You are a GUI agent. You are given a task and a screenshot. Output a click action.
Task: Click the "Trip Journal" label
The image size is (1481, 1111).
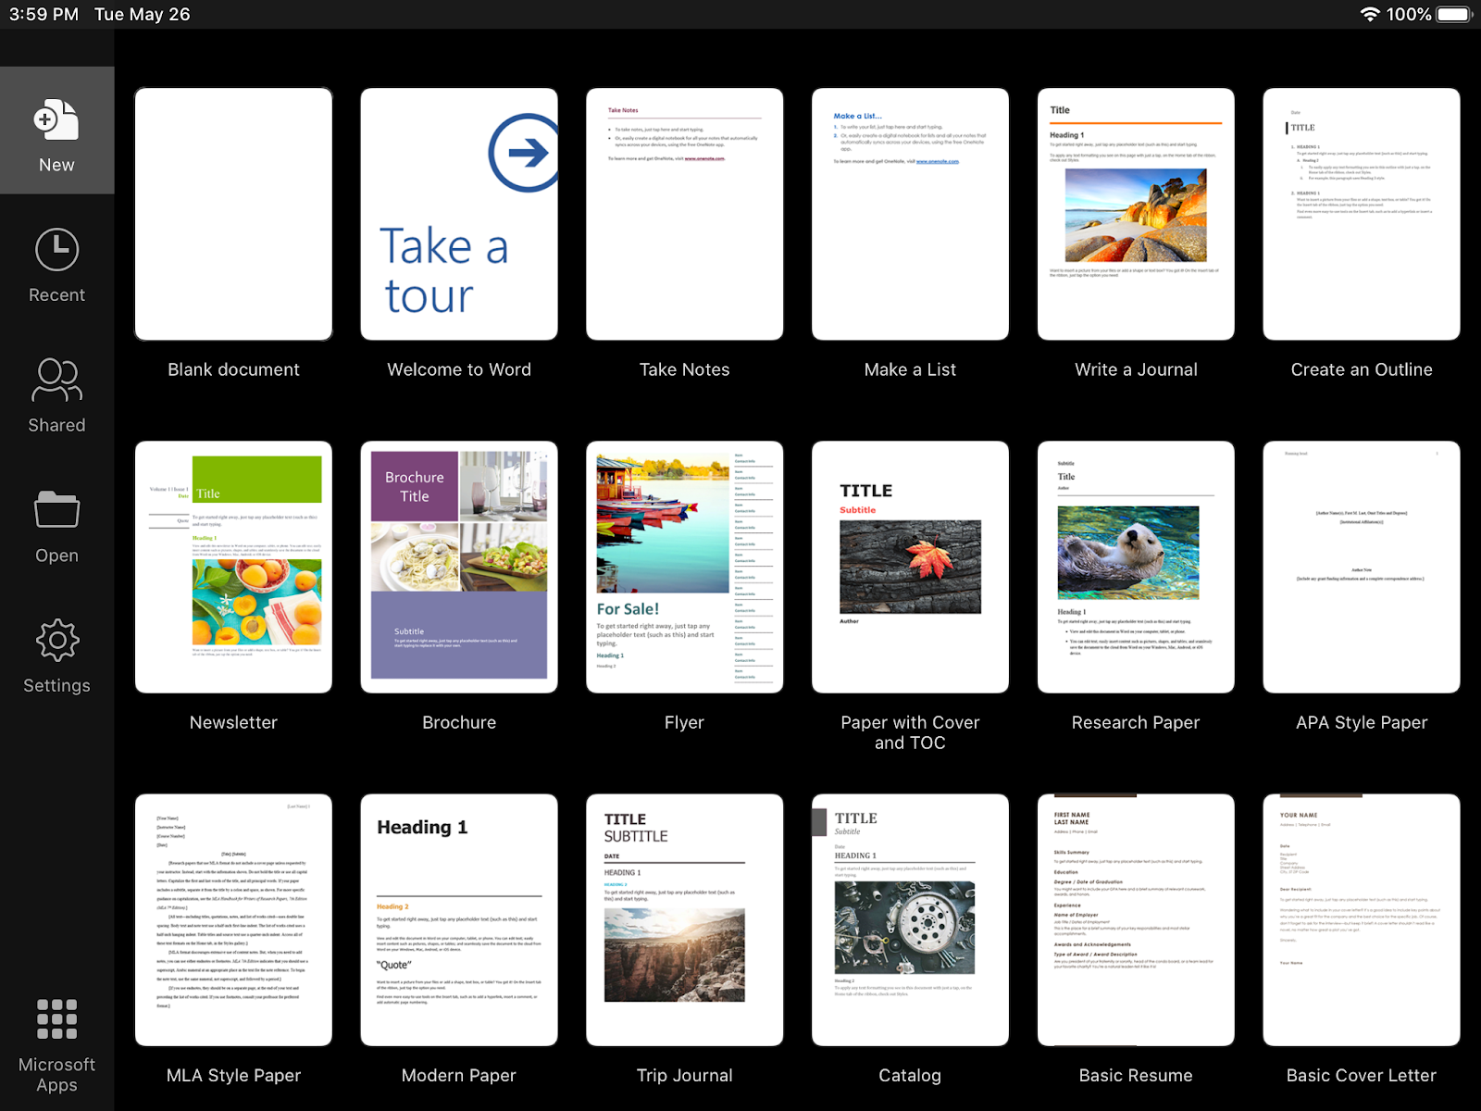pos(685,1075)
